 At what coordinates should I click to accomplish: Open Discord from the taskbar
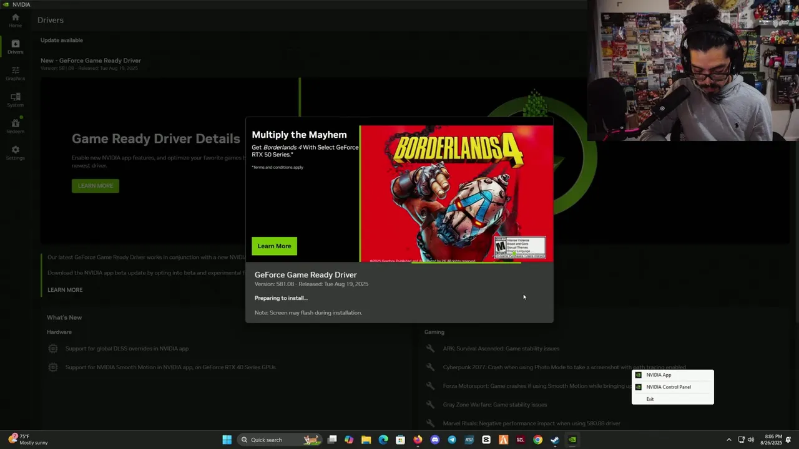[435, 440]
